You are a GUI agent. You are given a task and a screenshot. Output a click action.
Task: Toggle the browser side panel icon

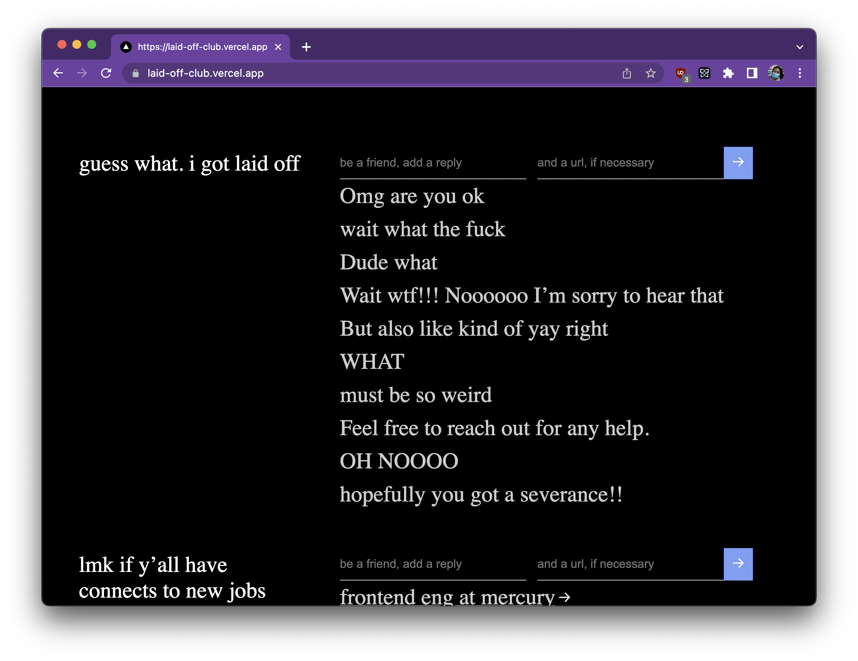(x=751, y=73)
